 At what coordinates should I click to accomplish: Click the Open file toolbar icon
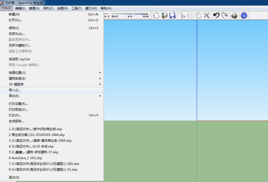[164, 16]
